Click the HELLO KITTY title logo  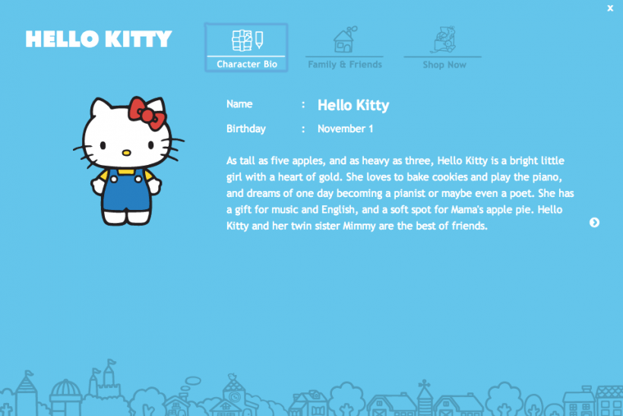(99, 39)
